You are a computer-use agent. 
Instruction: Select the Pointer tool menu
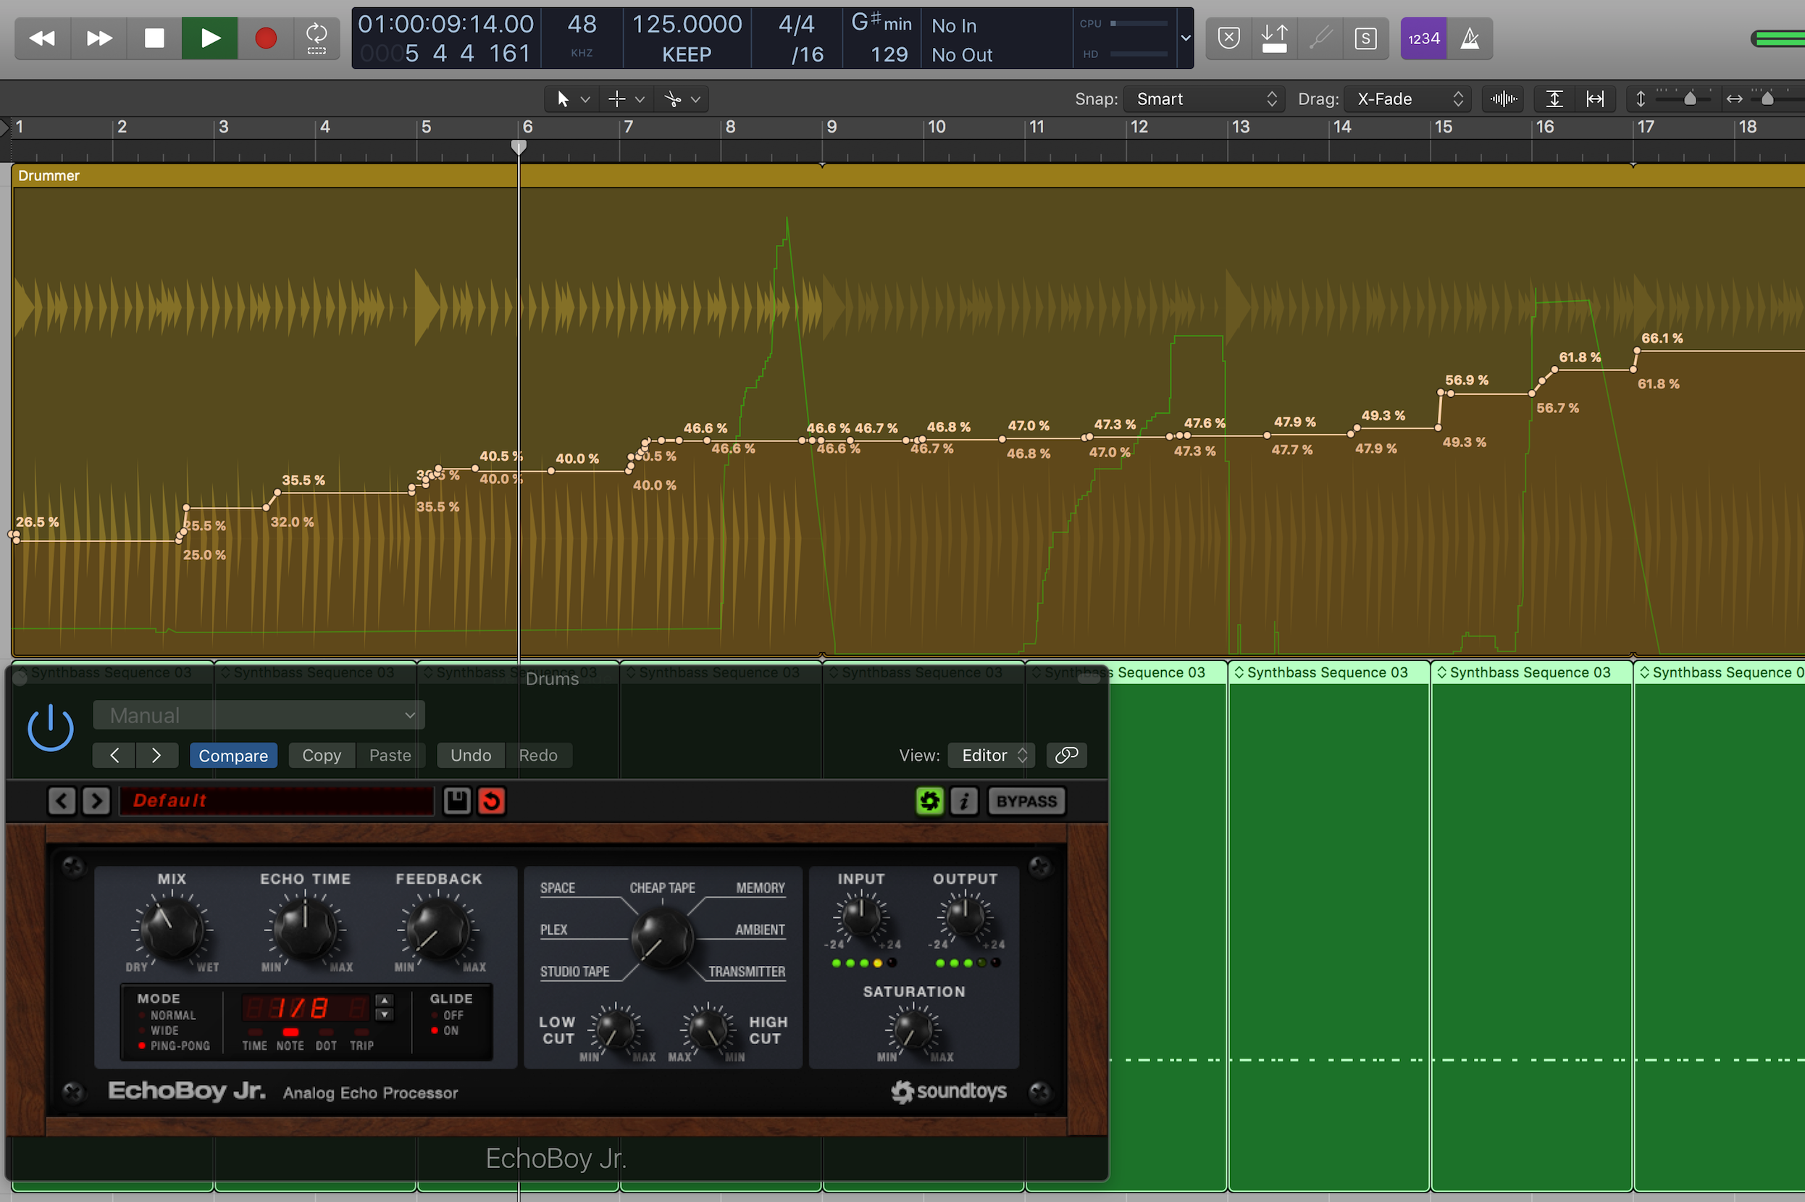(571, 99)
